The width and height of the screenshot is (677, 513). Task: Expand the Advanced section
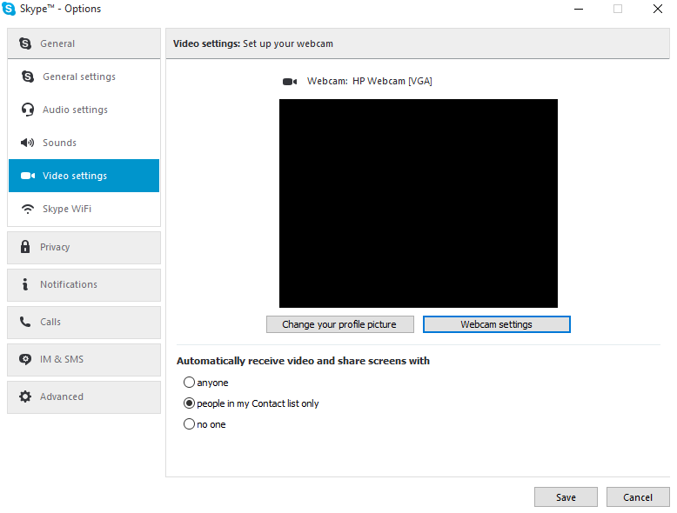tap(84, 397)
